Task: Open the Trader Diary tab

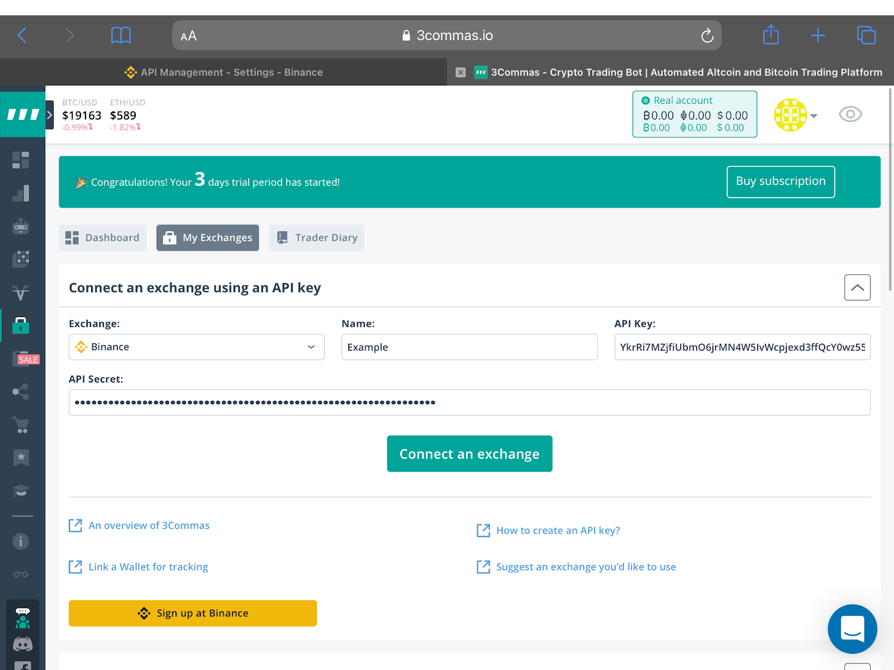Action: tap(317, 238)
